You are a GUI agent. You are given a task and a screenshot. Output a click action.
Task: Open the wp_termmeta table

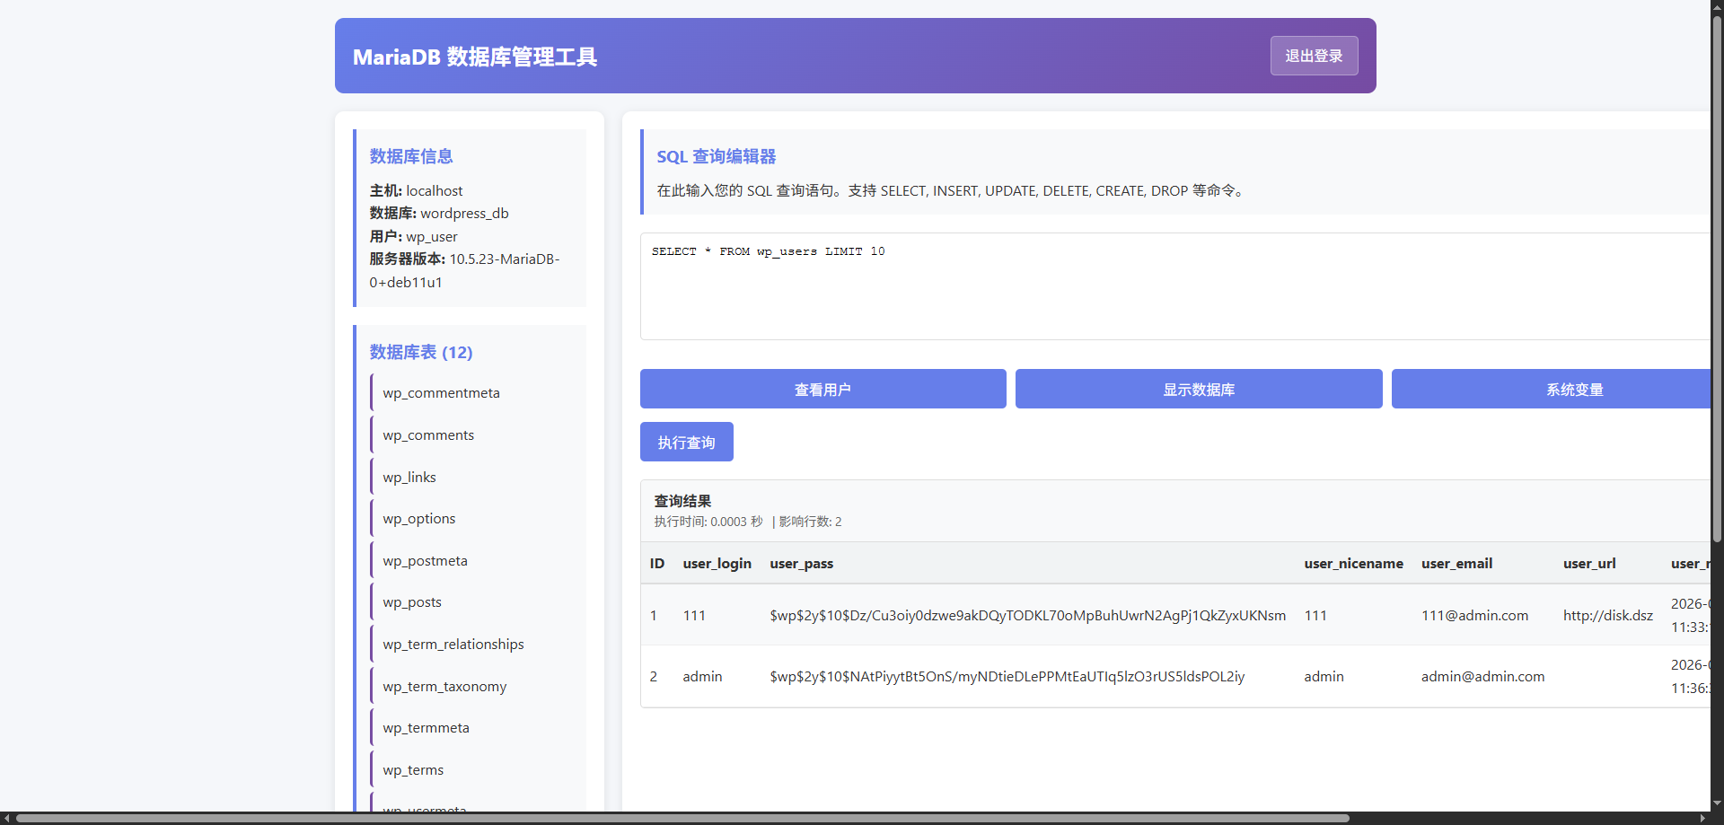tap(426, 728)
